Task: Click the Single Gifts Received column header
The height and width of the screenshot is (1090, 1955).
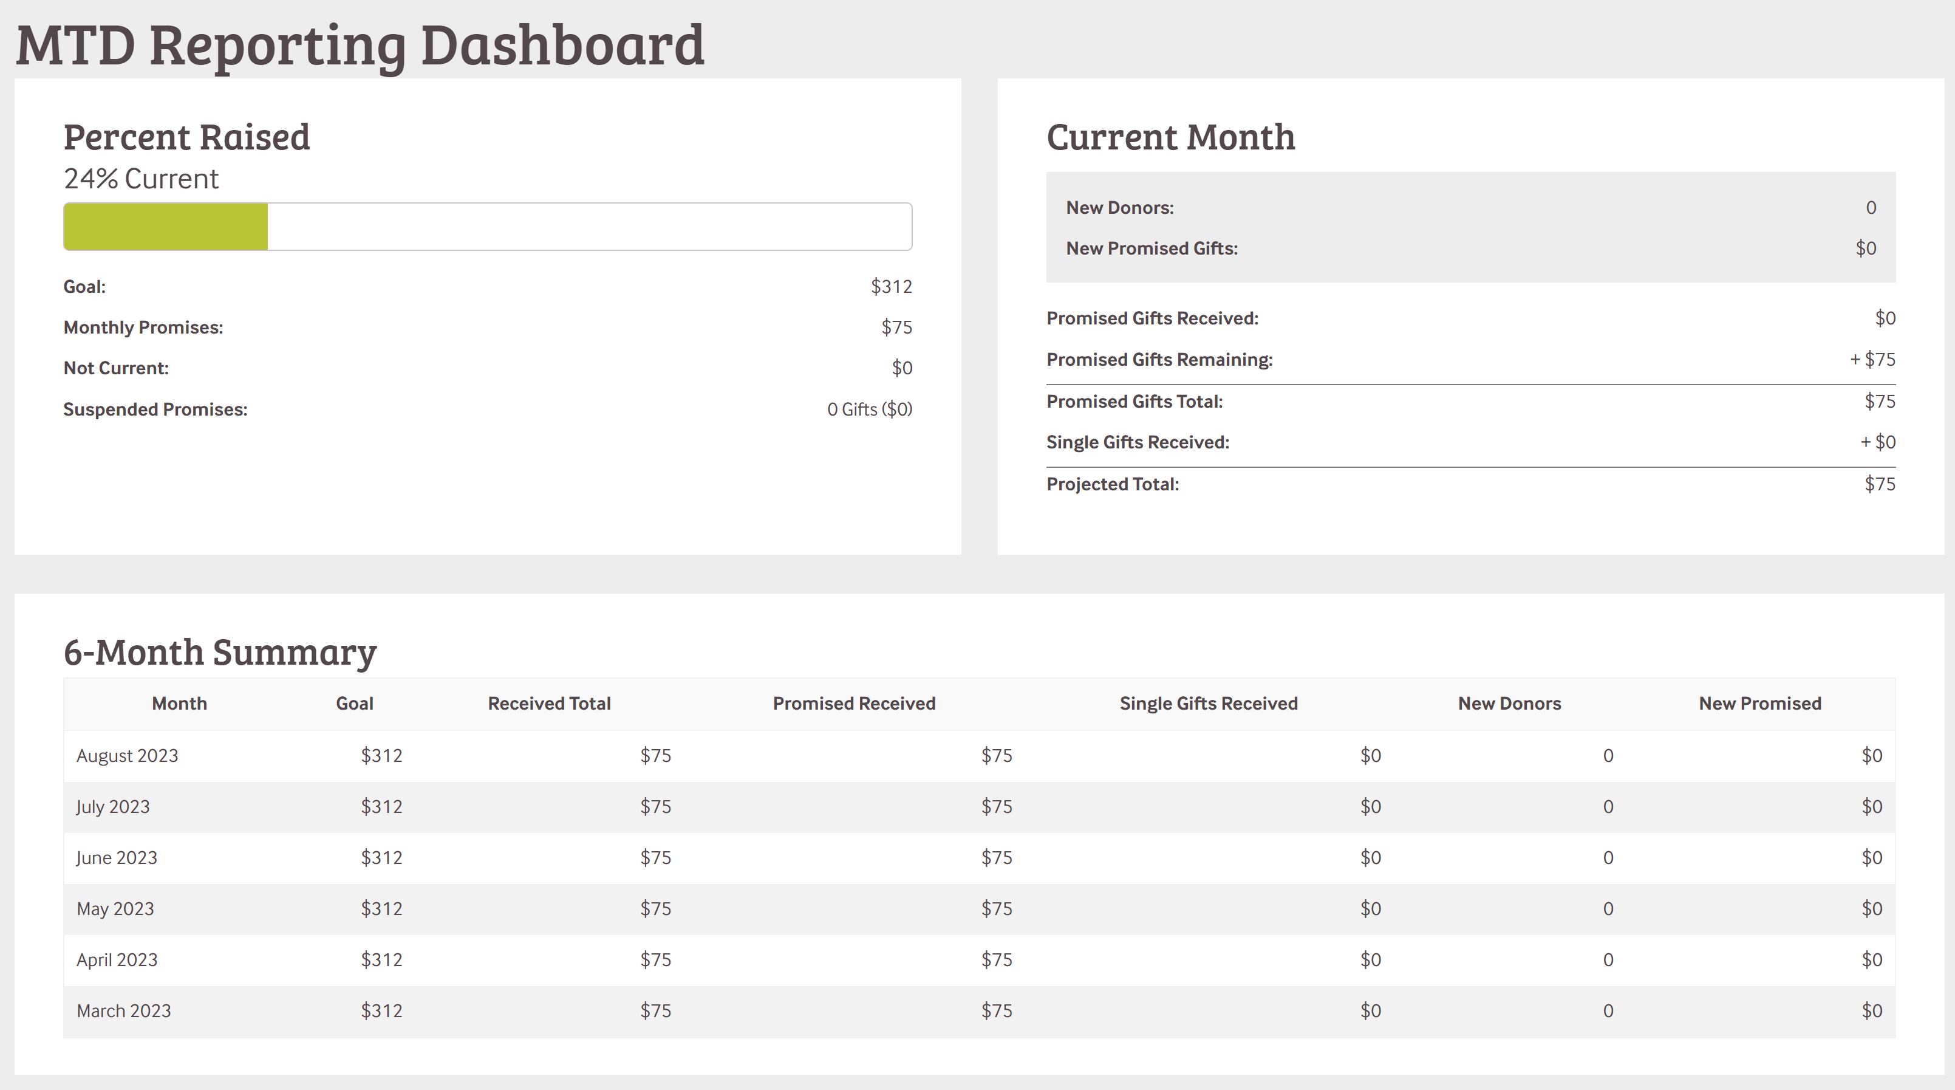Action: tap(1208, 704)
